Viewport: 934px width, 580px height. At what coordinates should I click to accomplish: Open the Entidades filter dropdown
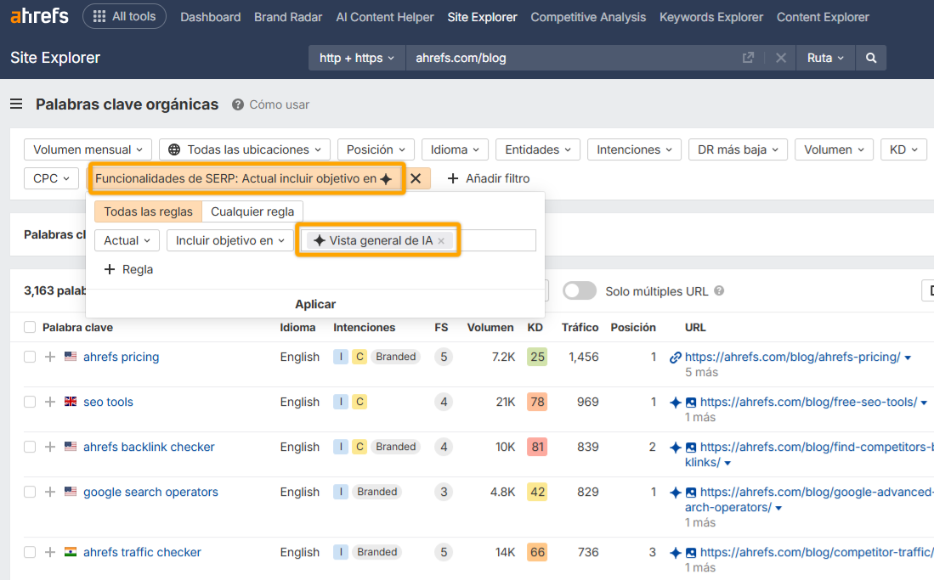(x=538, y=149)
